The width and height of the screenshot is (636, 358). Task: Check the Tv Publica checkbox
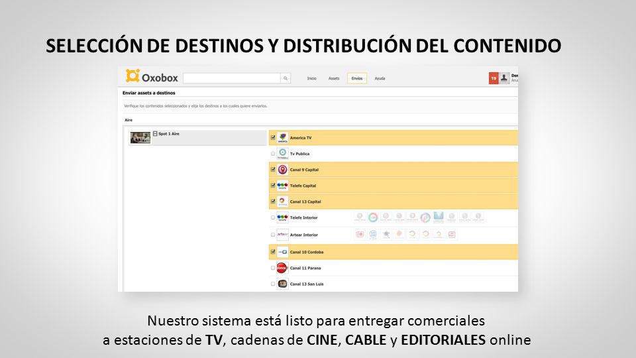[273, 154]
